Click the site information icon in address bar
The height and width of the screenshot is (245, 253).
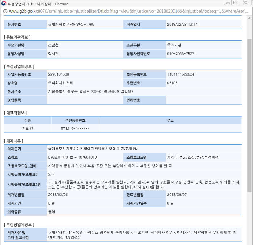[5, 11]
